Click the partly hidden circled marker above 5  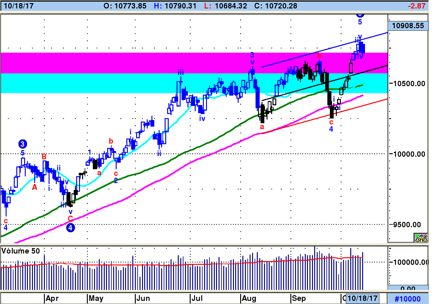click(x=360, y=14)
